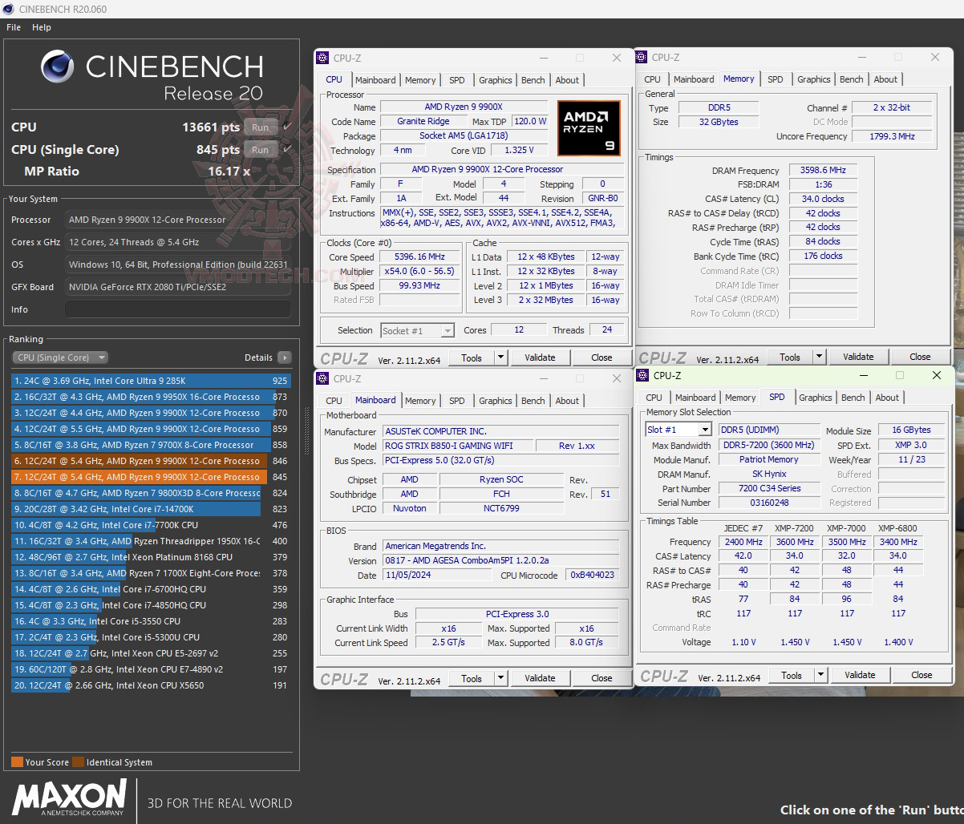Close the Mainboard CPU-Z window via Close button
The image size is (964, 824).
click(x=601, y=678)
